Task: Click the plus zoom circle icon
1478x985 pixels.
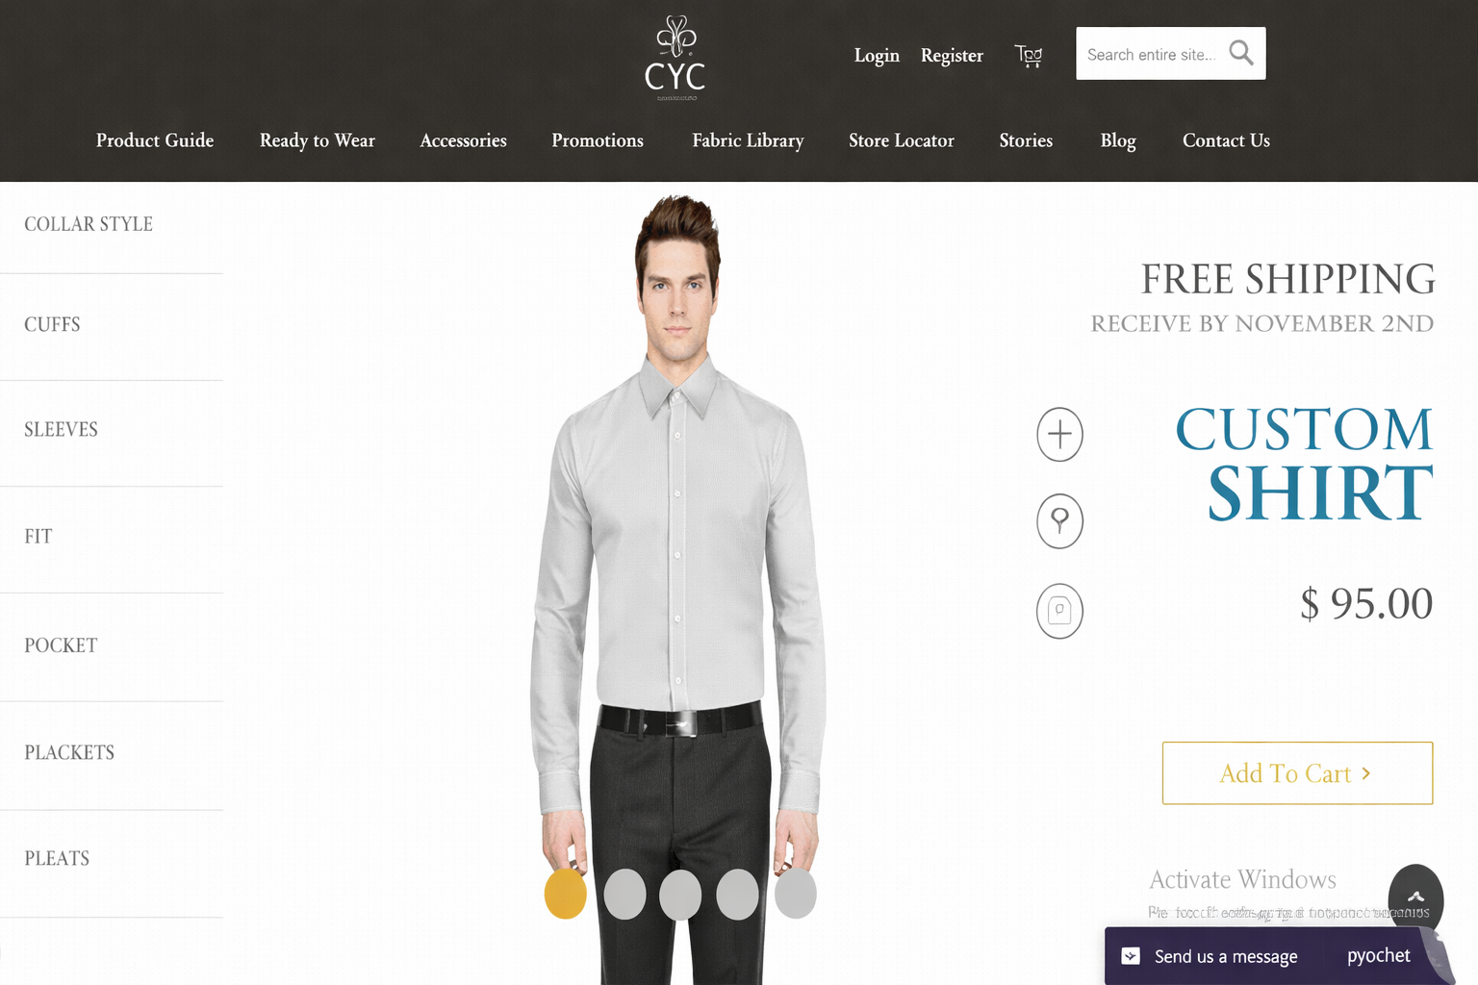Action: pos(1059,435)
